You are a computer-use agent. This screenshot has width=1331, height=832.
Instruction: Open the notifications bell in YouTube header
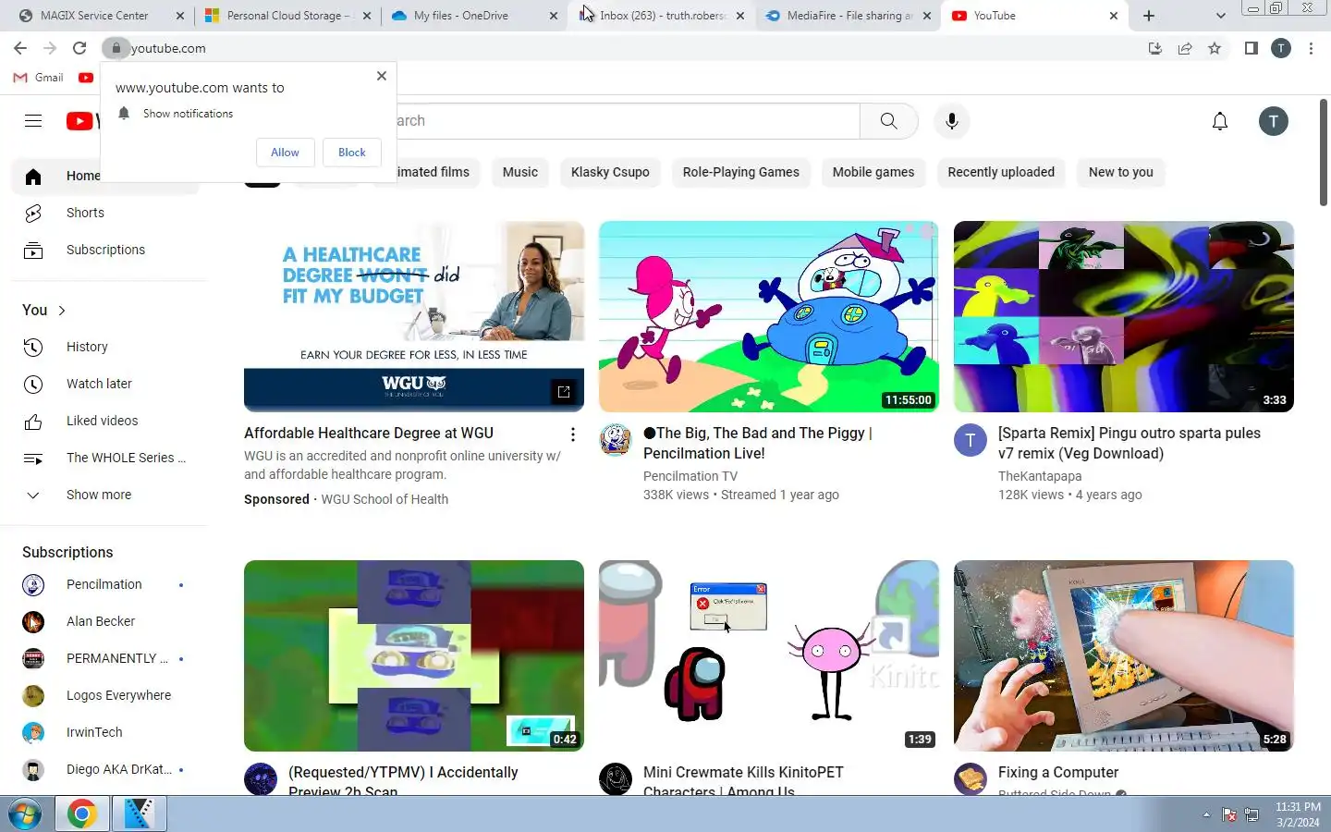click(x=1220, y=121)
